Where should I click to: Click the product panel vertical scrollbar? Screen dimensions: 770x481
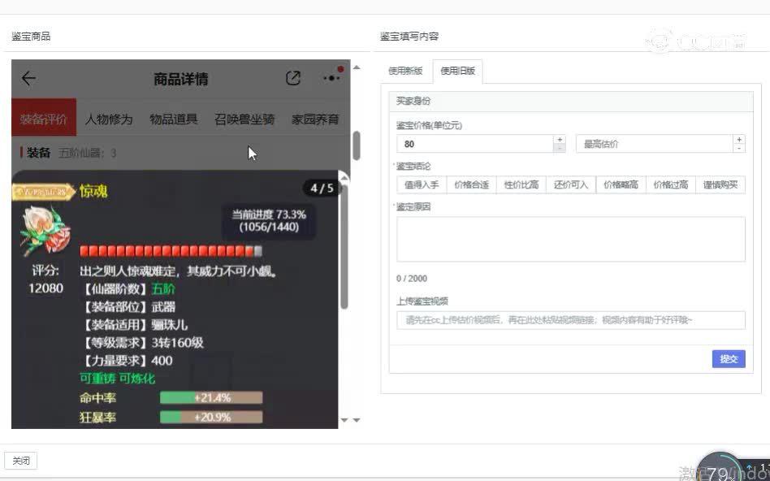(x=356, y=146)
